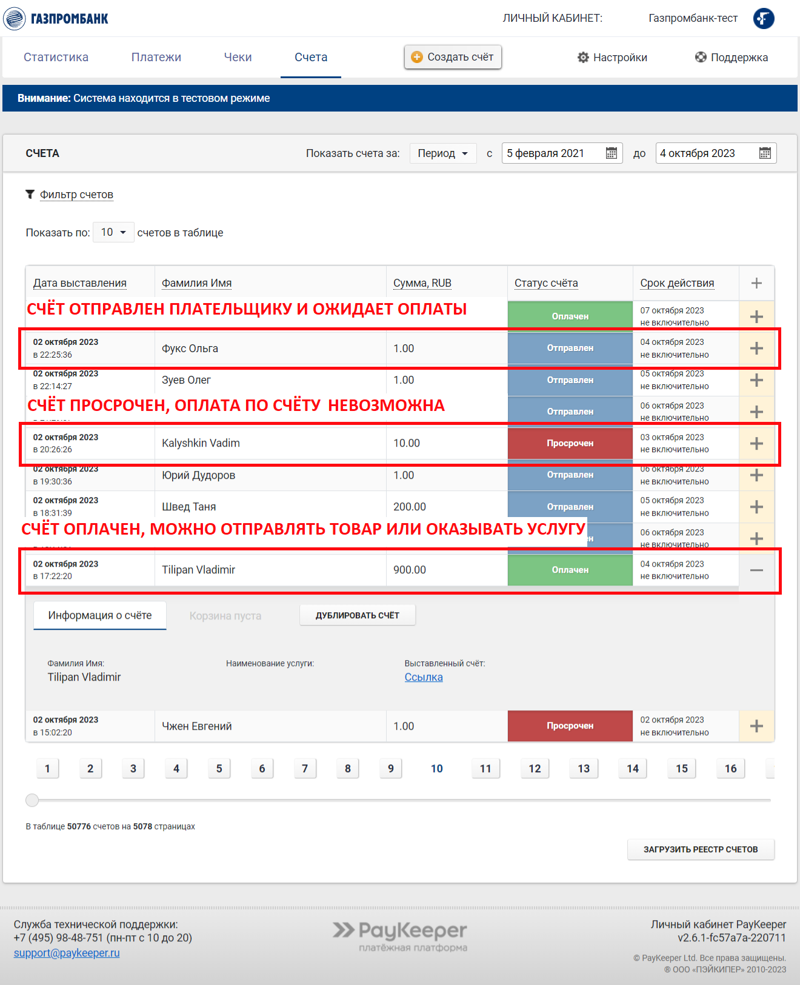The image size is (800, 985).
Task: Click the Просрочен status for Kalyshkin Vadim
Action: [570, 444]
